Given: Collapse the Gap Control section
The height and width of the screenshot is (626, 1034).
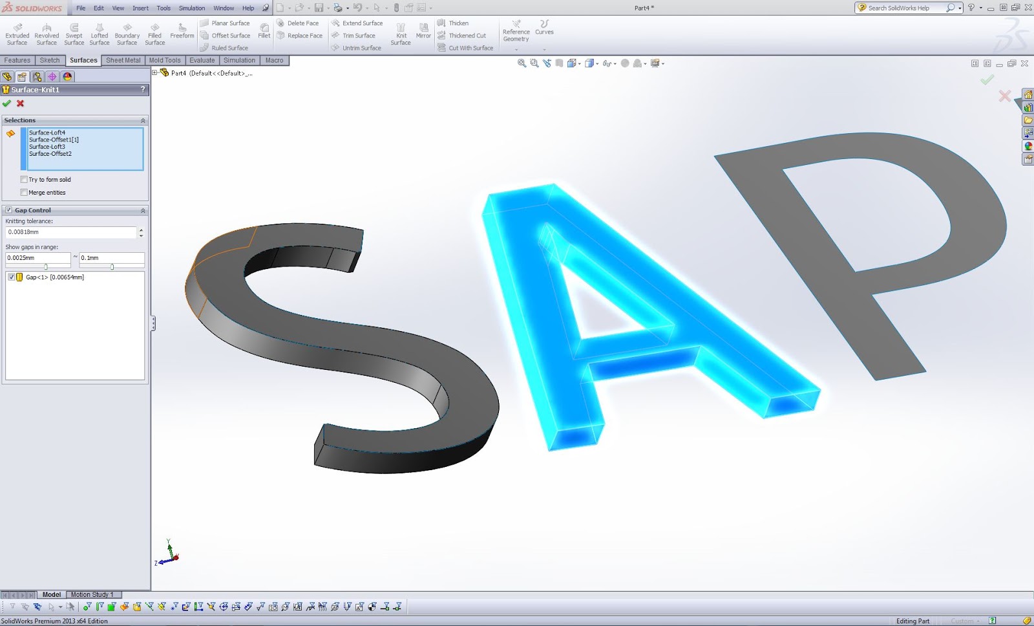Looking at the screenshot, I should click(x=143, y=211).
